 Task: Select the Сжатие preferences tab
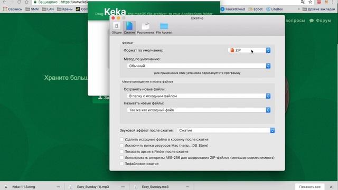pos(129,28)
